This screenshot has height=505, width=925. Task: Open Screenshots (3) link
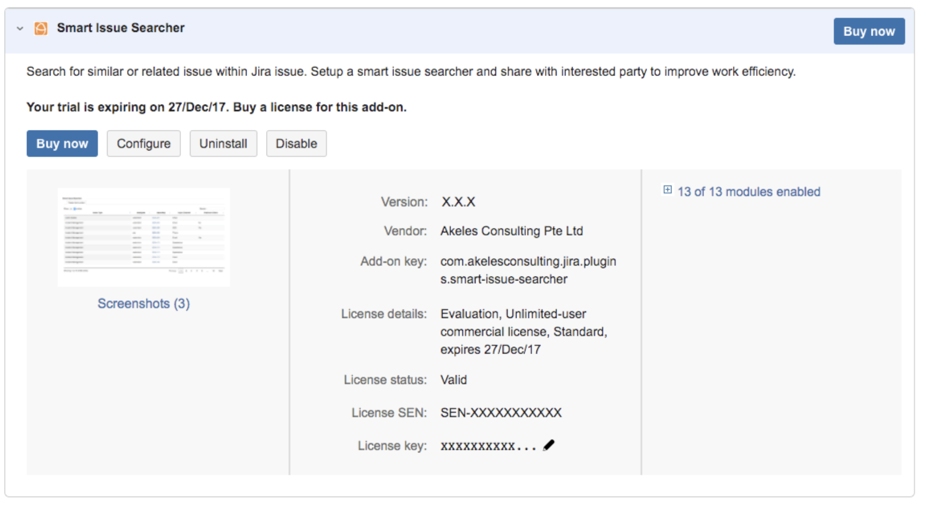(x=143, y=303)
